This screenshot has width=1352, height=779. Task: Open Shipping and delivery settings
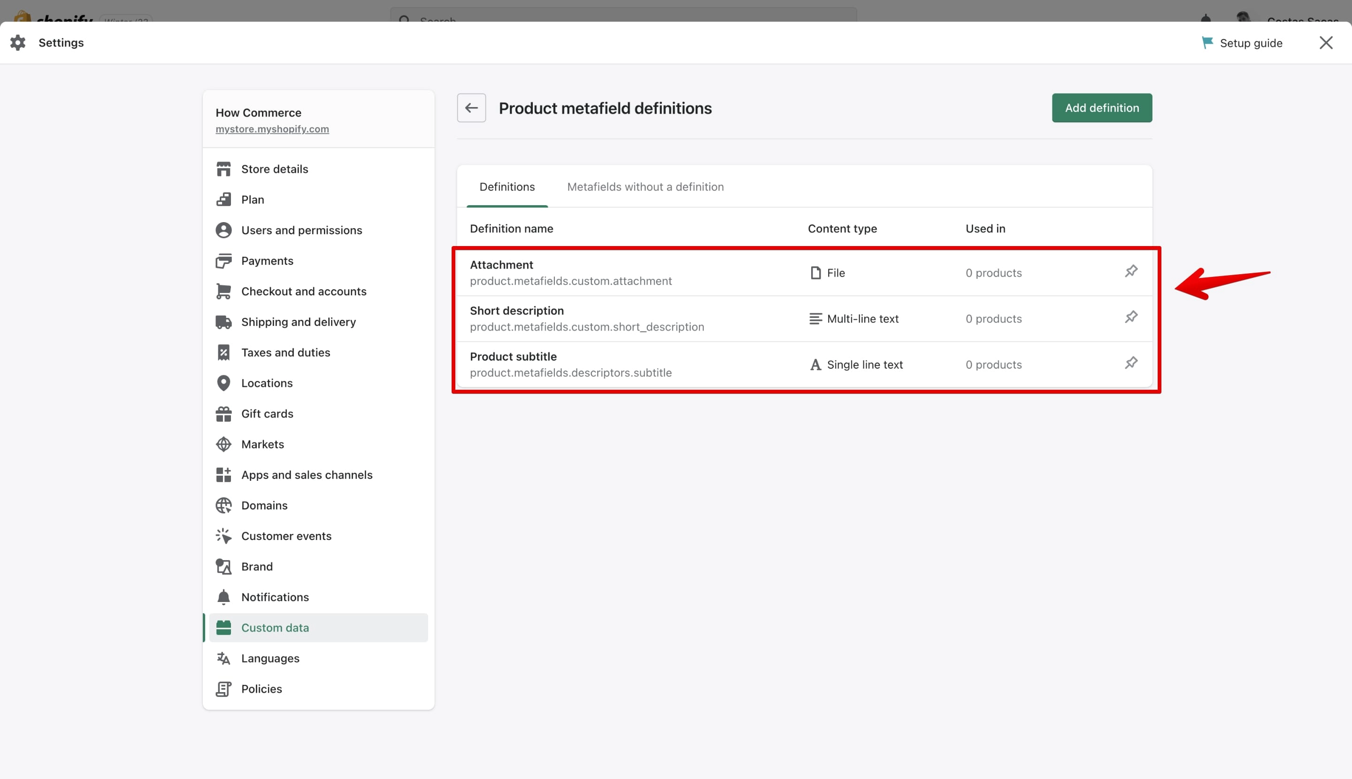[x=318, y=322]
